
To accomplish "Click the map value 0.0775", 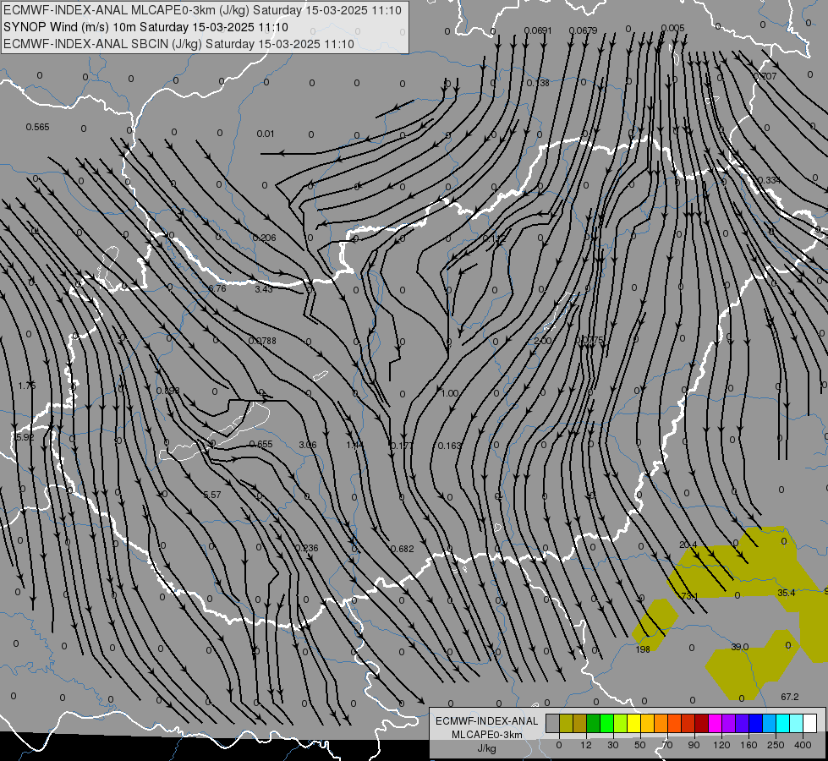I will coord(589,341).
